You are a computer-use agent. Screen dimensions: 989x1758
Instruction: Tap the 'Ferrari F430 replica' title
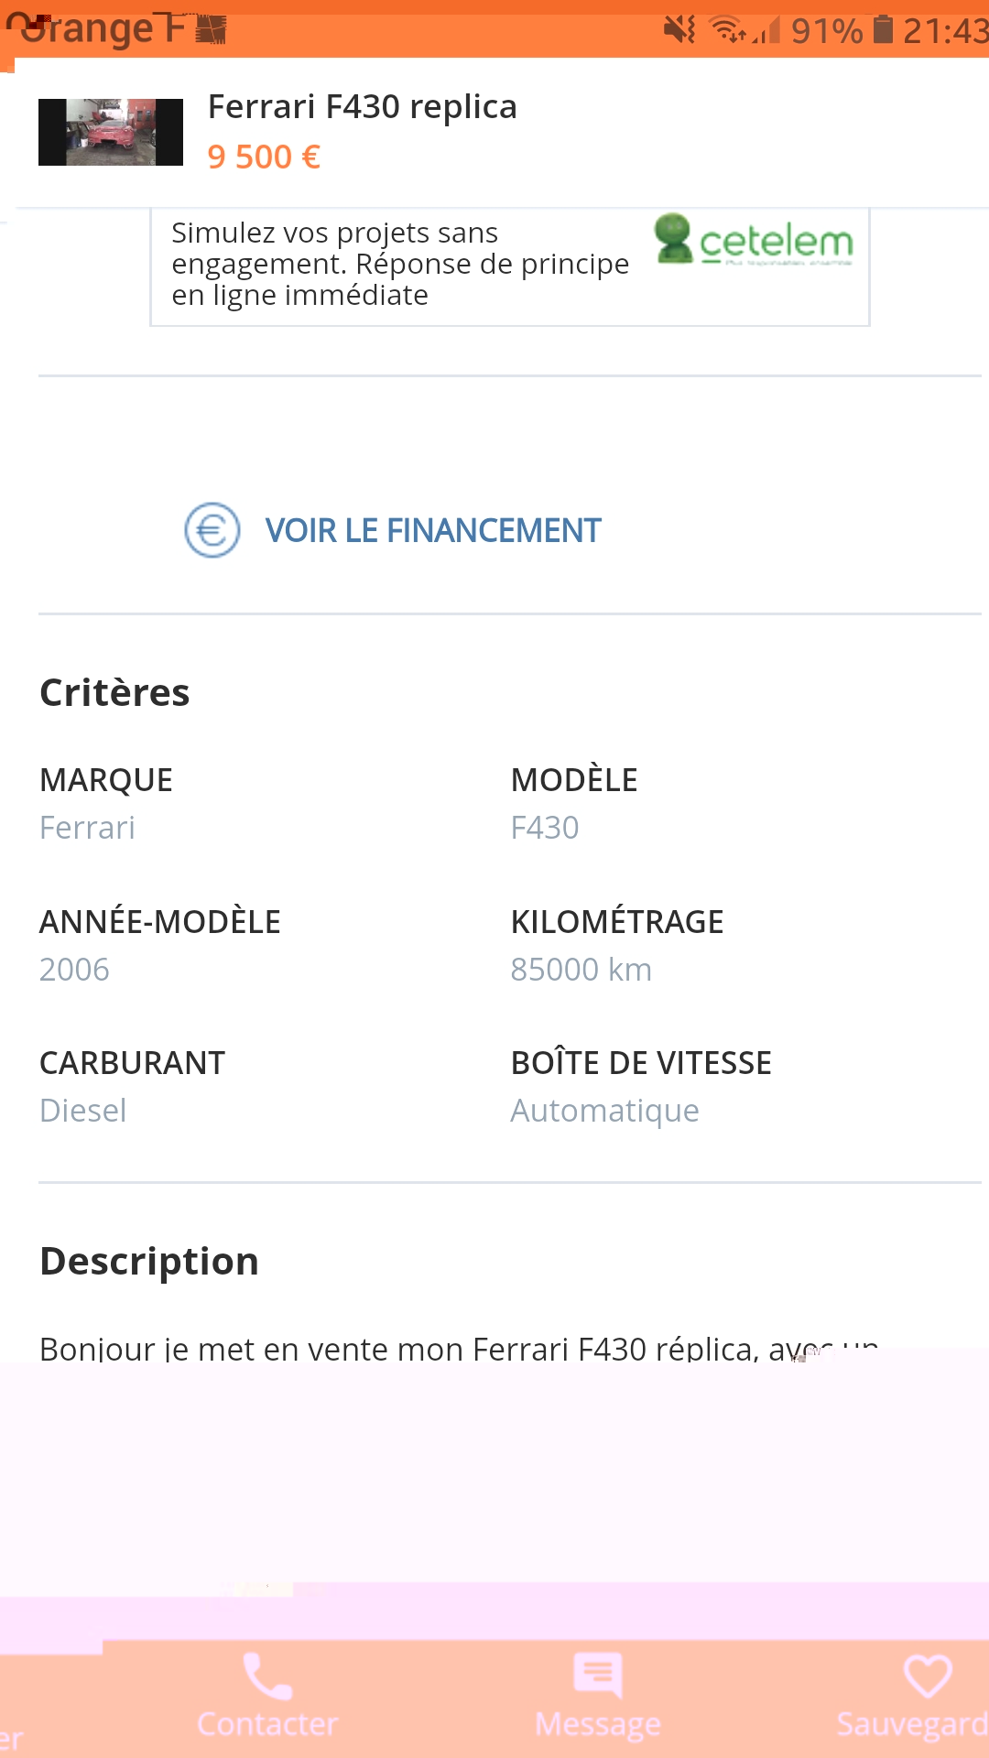tap(363, 107)
